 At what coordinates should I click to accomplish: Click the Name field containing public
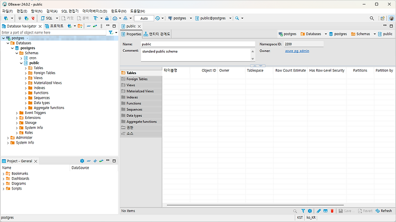[x=198, y=44]
